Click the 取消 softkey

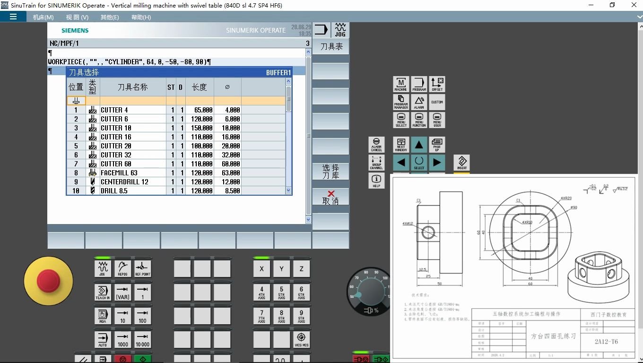(x=331, y=197)
